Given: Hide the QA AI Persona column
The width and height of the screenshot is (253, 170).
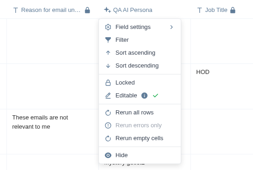Looking at the screenshot, I should click(140, 155).
